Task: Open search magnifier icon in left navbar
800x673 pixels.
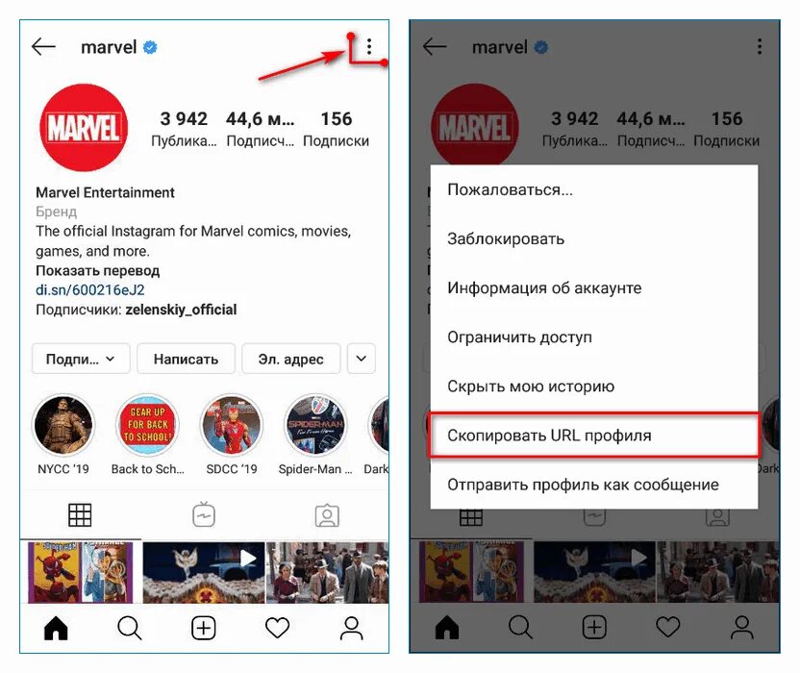Action: point(129,628)
